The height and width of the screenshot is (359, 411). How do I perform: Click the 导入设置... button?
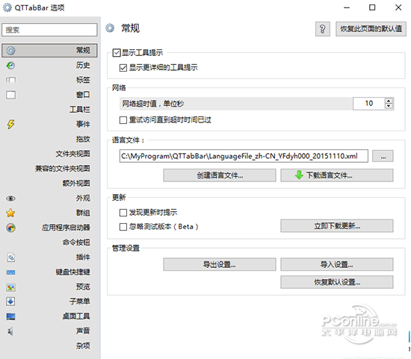tap(337, 264)
